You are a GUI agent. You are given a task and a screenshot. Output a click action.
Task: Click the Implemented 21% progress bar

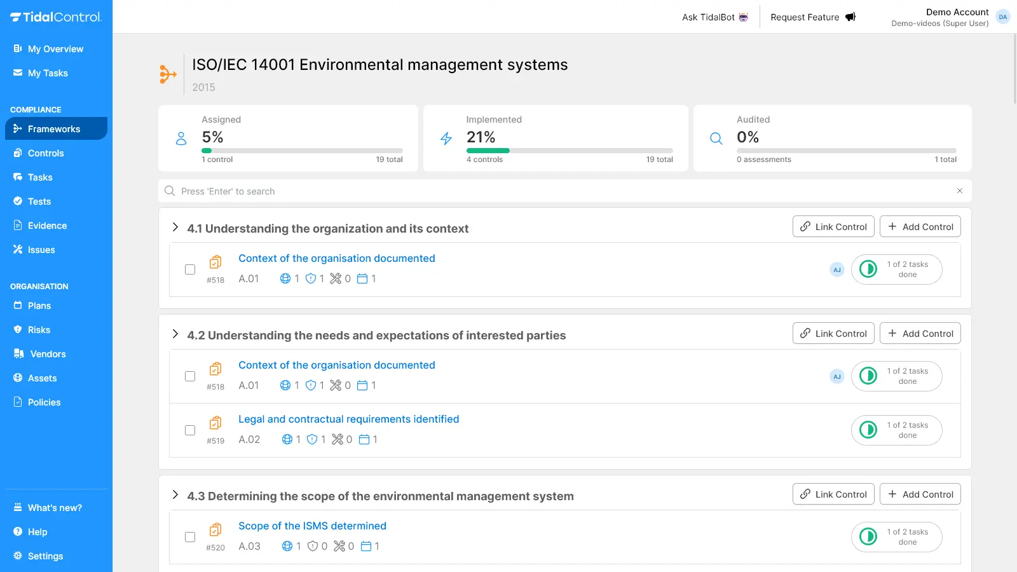coord(569,151)
